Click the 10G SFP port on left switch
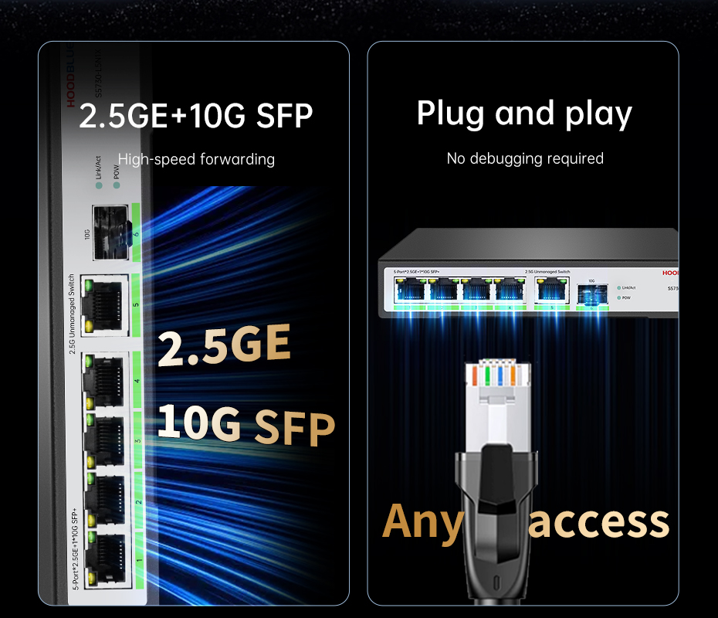Viewport: 718px width, 618px height. 110,233
